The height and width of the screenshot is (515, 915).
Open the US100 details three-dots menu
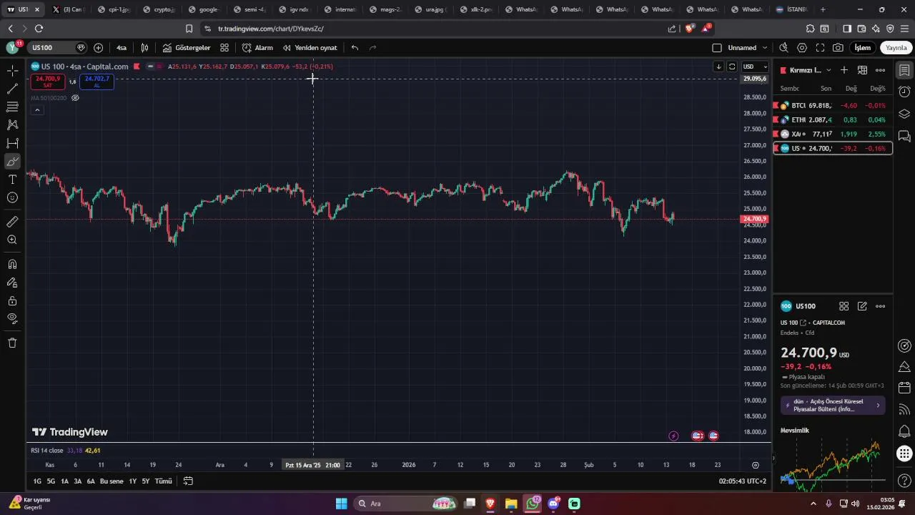pyautogui.click(x=881, y=306)
